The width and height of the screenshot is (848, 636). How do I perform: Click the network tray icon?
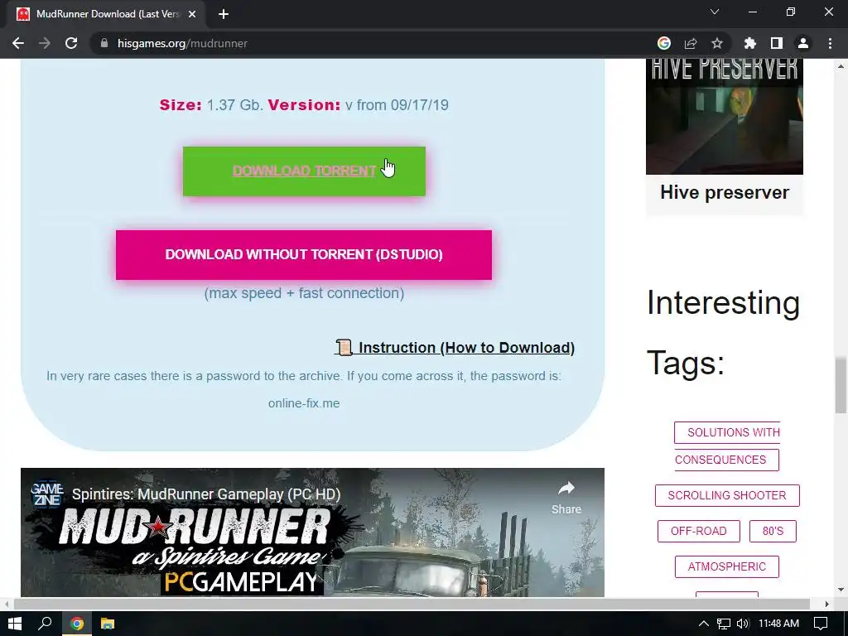[x=724, y=624]
